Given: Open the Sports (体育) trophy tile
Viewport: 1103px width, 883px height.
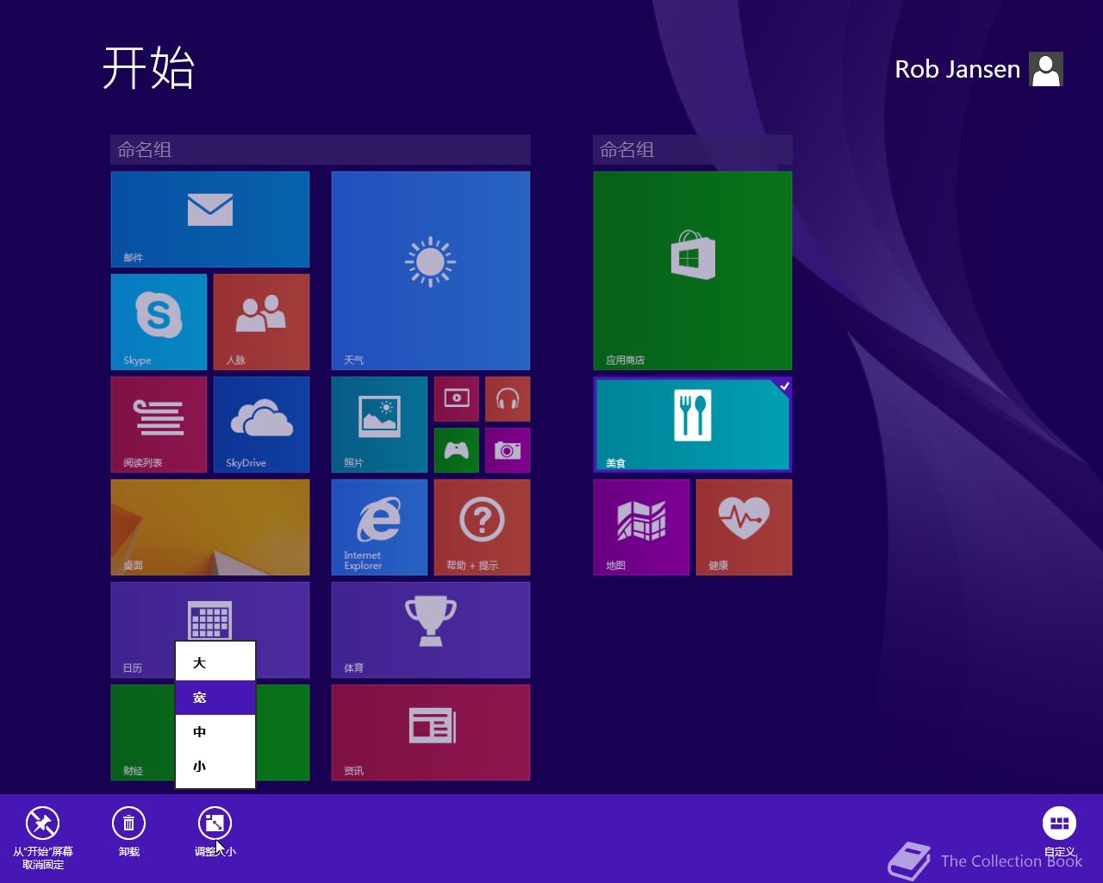Looking at the screenshot, I should [431, 629].
